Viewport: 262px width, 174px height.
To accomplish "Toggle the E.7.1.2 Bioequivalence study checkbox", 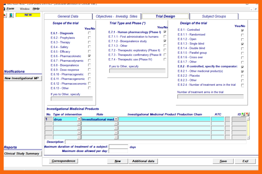I will (x=165, y=41).
